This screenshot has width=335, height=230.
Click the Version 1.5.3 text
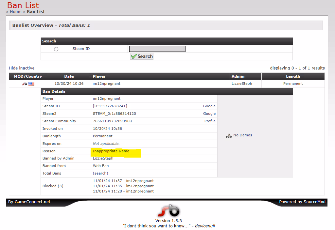(x=168, y=221)
